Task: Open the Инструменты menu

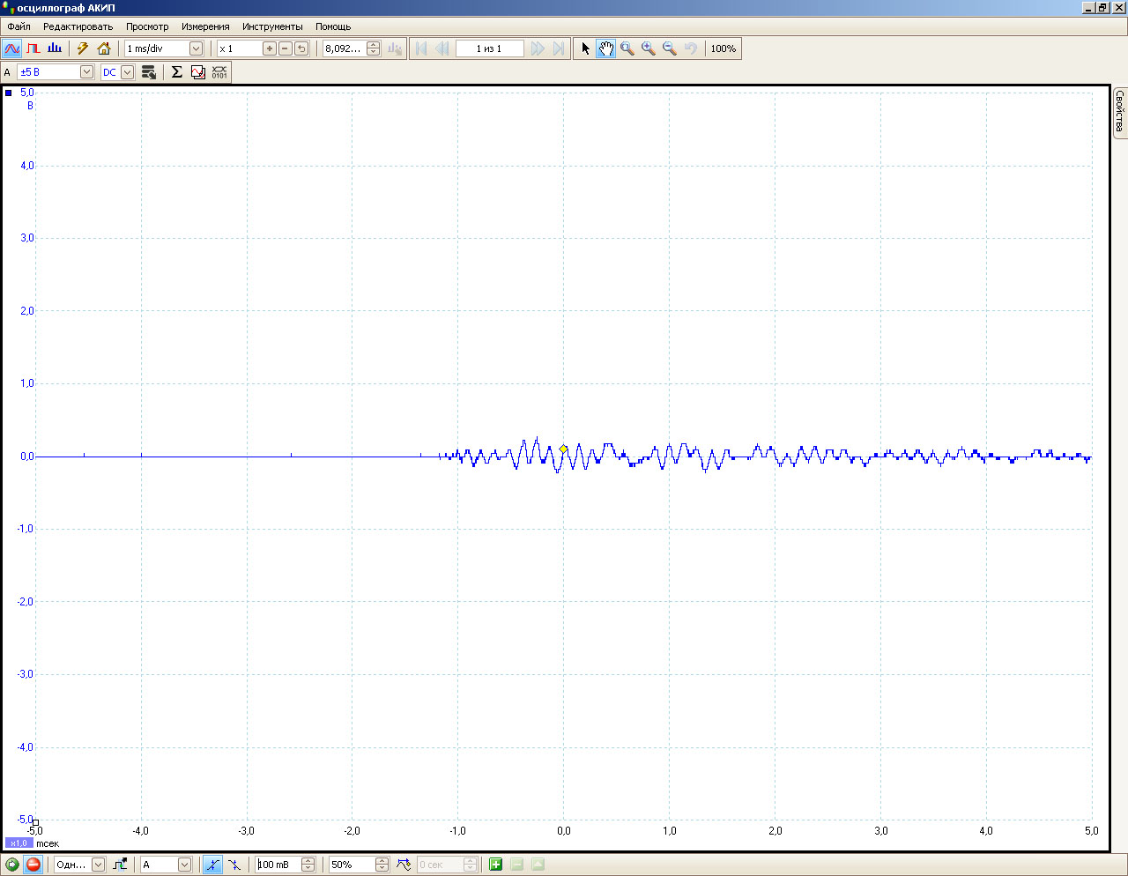Action: click(272, 26)
